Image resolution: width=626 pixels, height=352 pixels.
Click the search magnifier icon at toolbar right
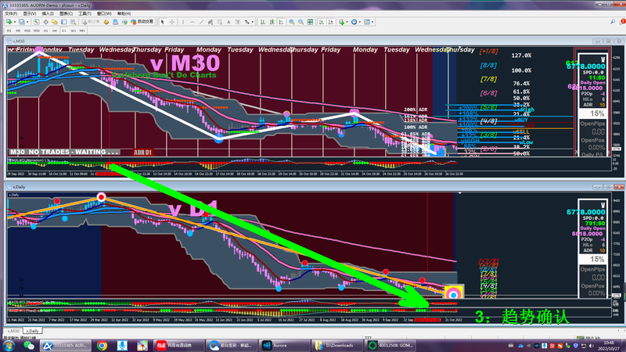tap(613, 22)
